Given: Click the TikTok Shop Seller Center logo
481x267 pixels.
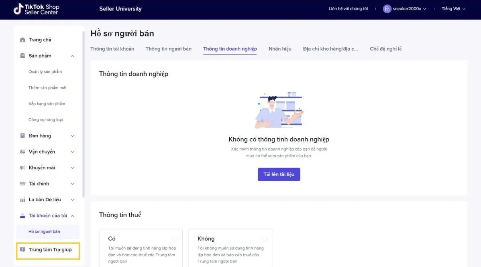Looking at the screenshot, I should [36, 9].
